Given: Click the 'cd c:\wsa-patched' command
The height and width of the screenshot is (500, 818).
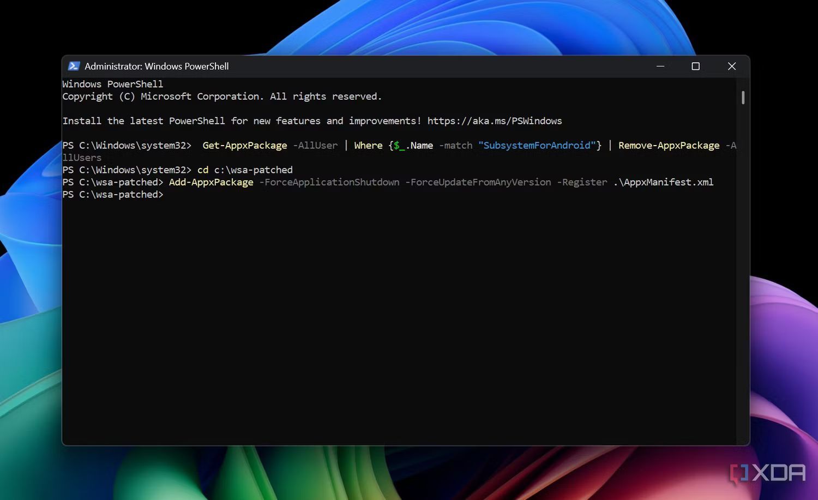Looking at the screenshot, I should pyautogui.click(x=245, y=170).
